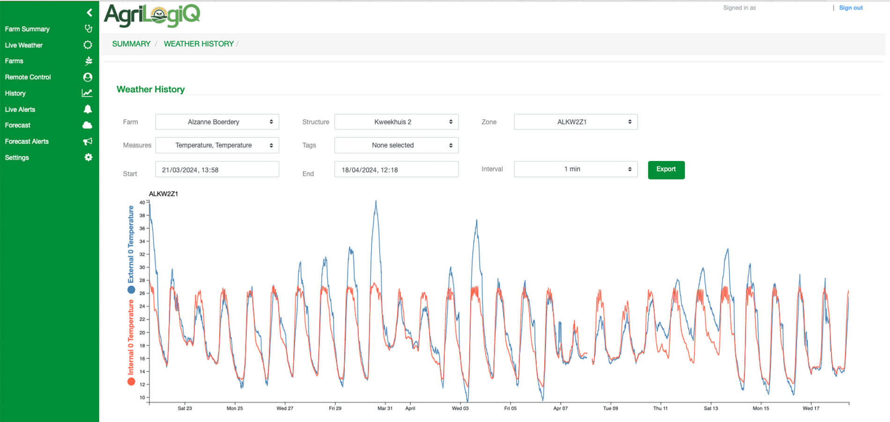
Task: Select WEATHER HISTORY breadcrumb
Action: pos(199,44)
